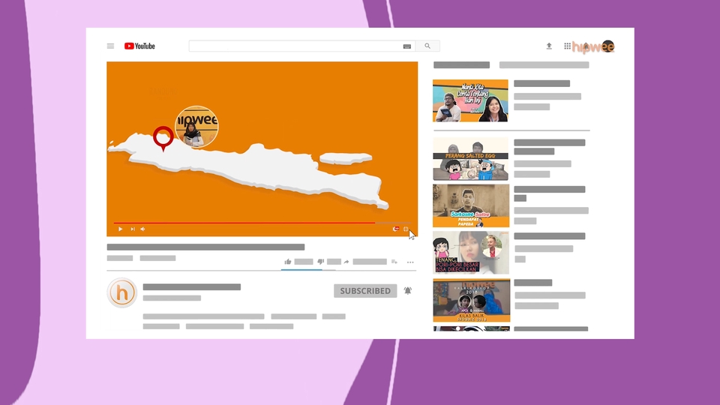Click the map pin marker in the video

pos(163,138)
